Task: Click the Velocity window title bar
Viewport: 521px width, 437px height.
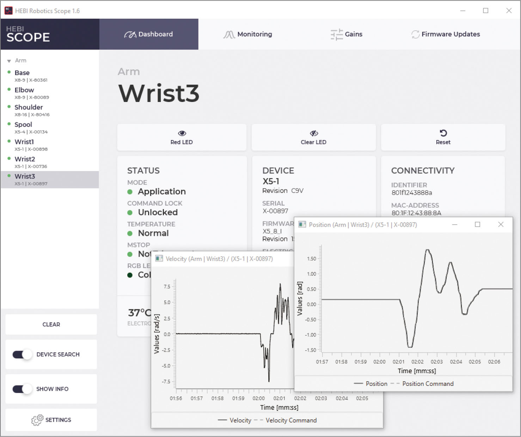Action: [223, 259]
